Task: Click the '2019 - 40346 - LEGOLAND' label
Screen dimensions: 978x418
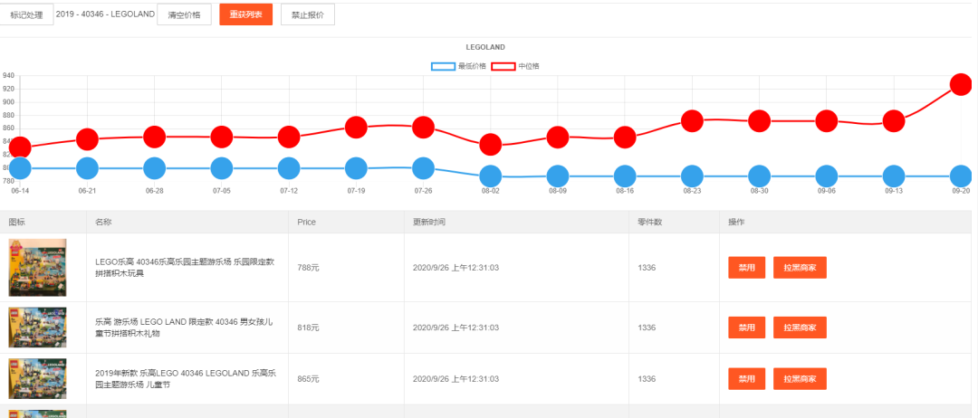Action: tap(105, 14)
